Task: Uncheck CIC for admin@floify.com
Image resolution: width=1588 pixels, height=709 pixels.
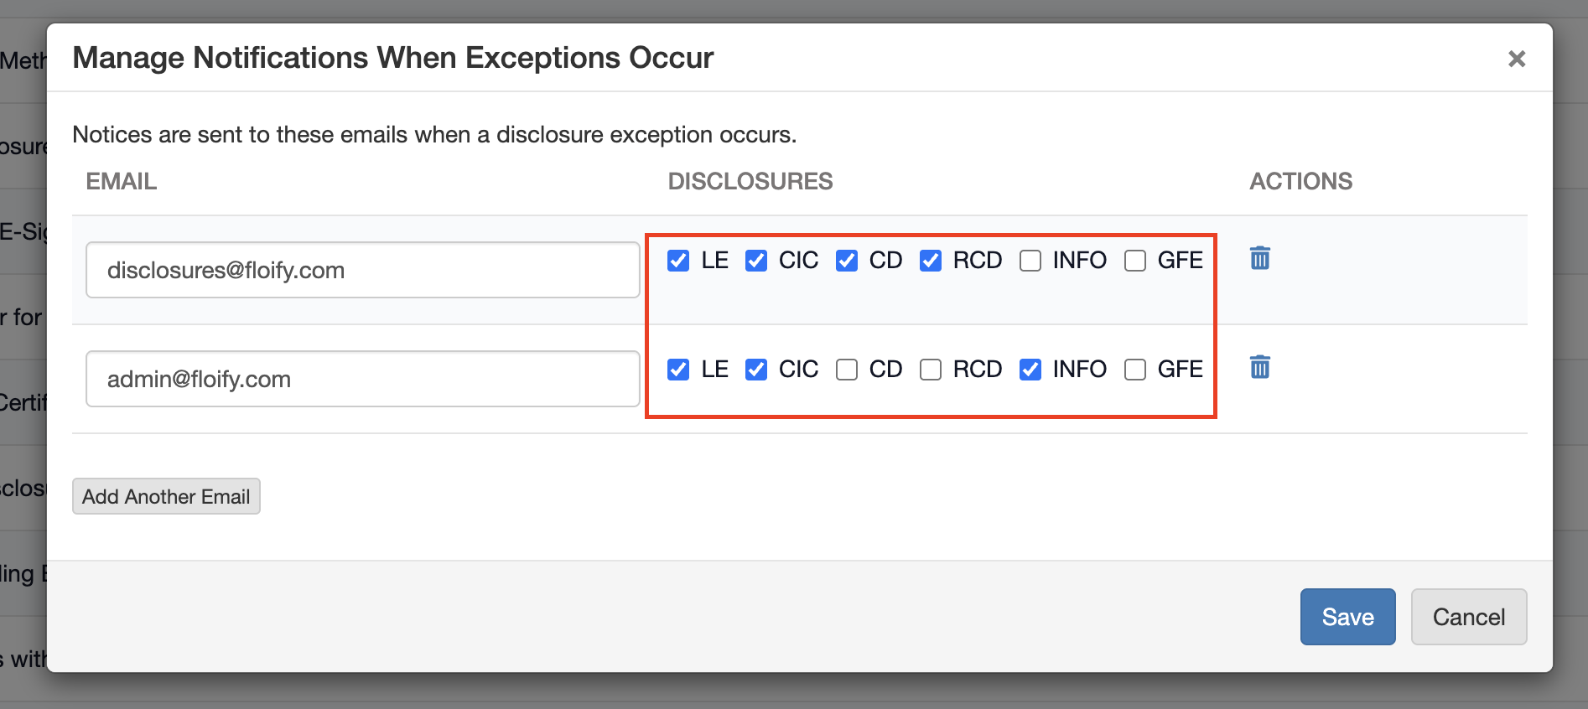Action: (756, 370)
